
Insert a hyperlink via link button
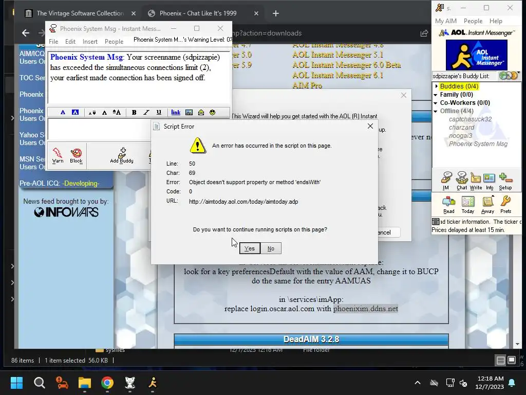(176, 113)
